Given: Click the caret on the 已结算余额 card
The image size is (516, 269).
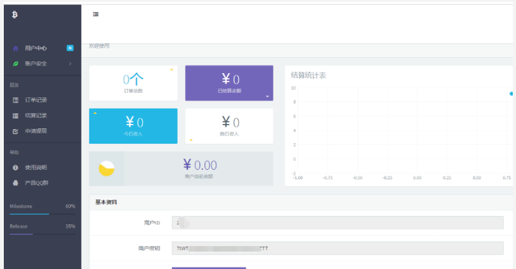Looking at the screenshot, I should (267, 97).
